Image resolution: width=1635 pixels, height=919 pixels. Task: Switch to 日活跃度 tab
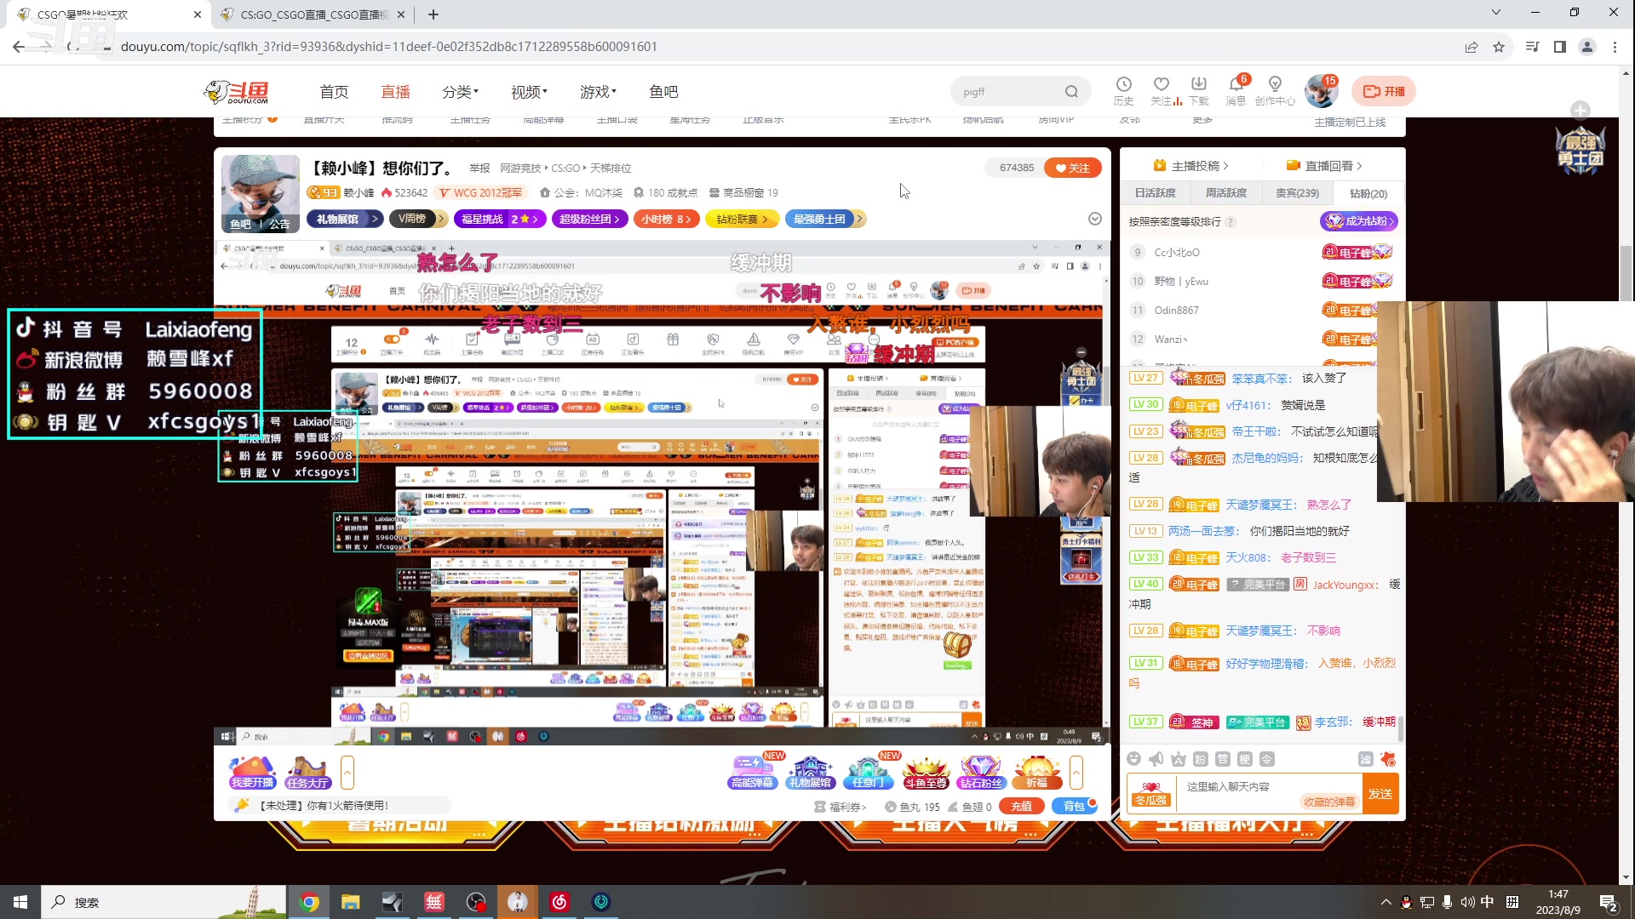tap(1155, 193)
